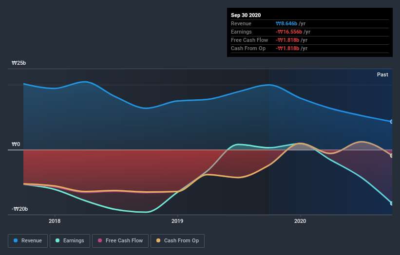Screen dimensions: 400x255
Task: Toggle the Earnings legend button
Action: click(x=70, y=241)
